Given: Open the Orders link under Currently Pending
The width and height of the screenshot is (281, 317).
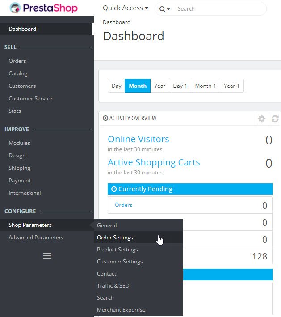Looking at the screenshot, I should 124,205.
